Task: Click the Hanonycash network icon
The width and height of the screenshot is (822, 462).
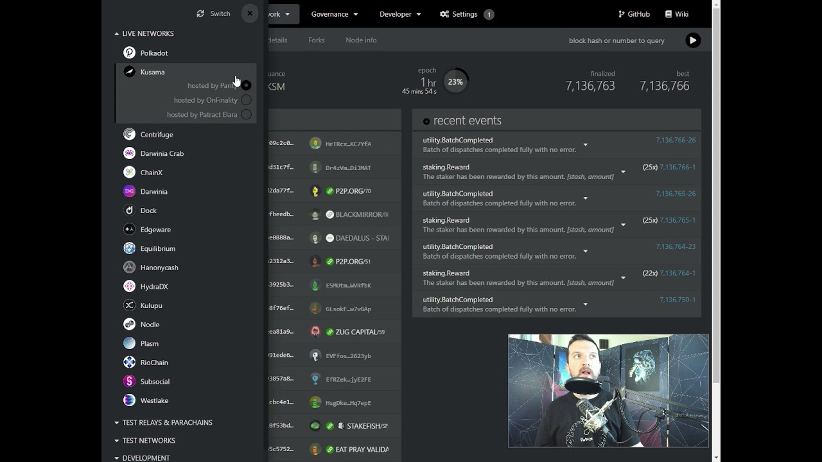Action: tap(129, 267)
